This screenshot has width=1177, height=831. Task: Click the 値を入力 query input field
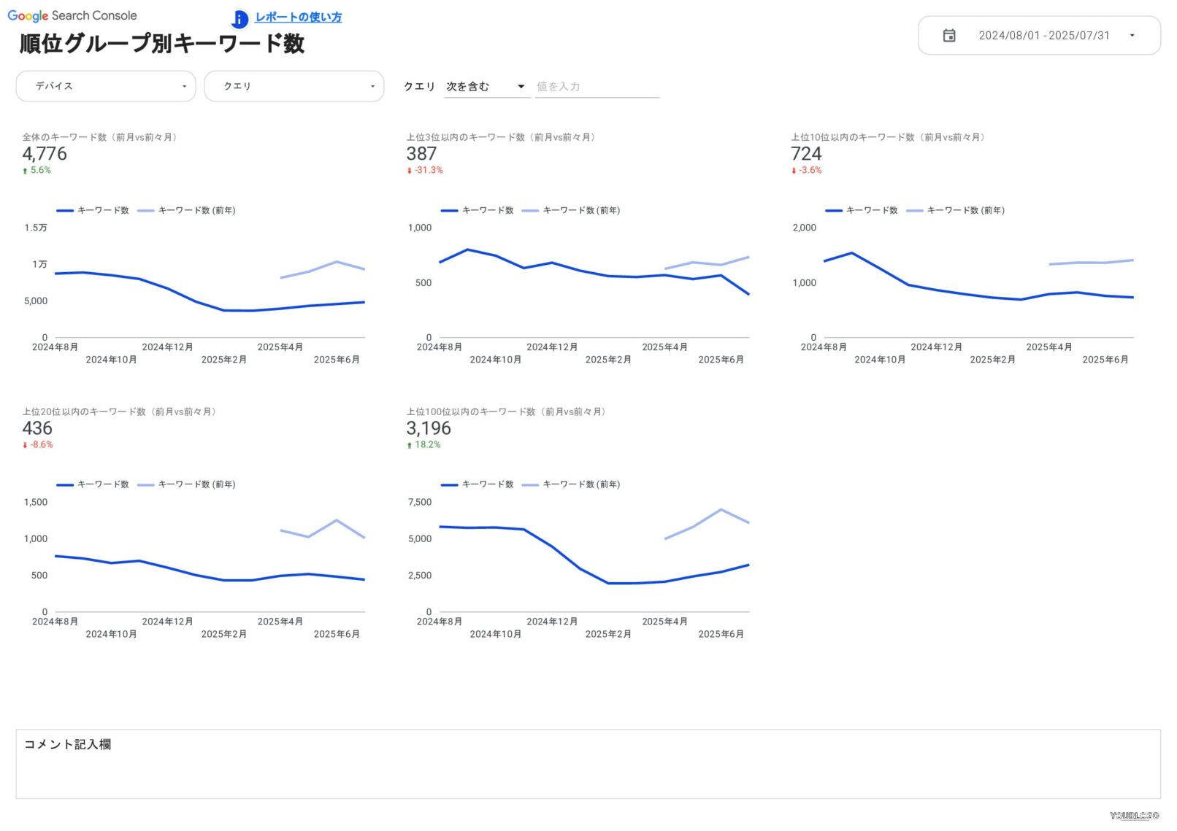tap(597, 87)
